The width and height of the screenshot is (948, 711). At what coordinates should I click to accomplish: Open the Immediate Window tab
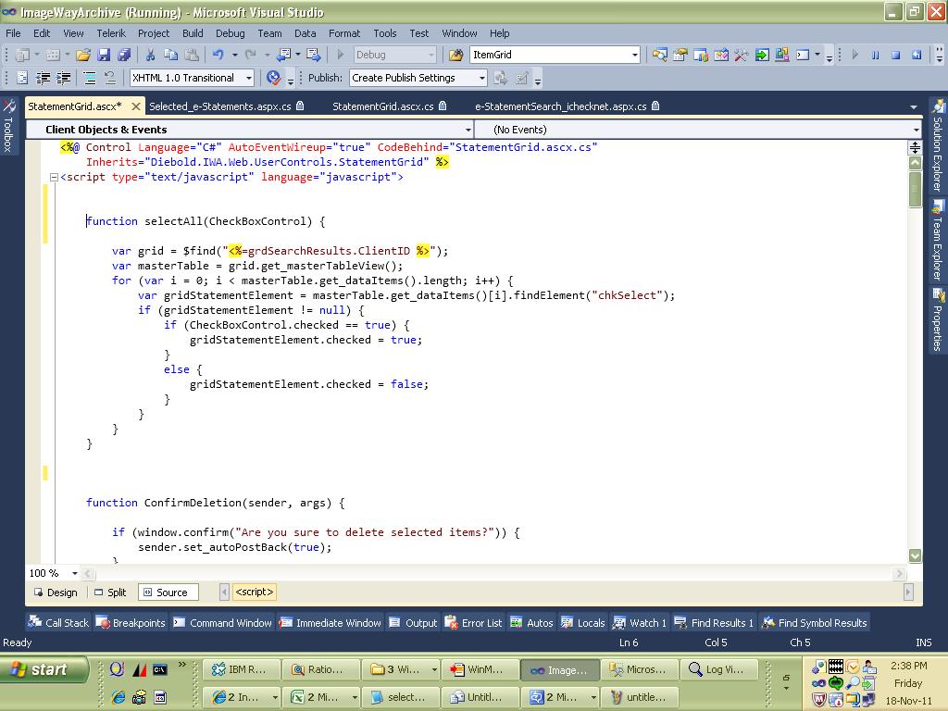pos(331,623)
